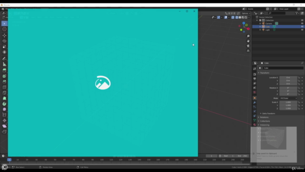
Task: Select the Rip Region tool
Action: click(x=4, y=132)
